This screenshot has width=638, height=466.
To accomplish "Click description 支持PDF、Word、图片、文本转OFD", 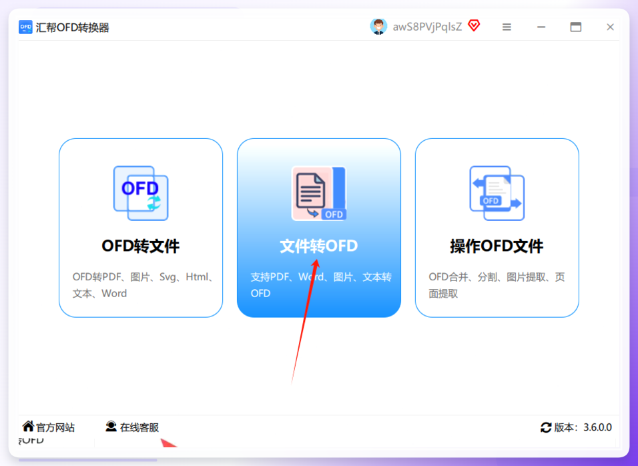I will (x=321, y=285).
